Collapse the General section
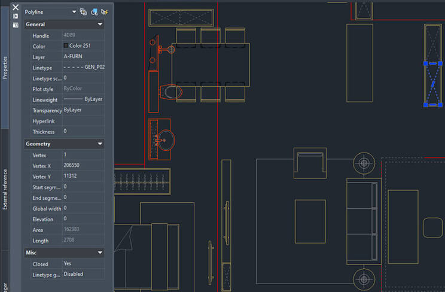 click(x=100, y=25)
